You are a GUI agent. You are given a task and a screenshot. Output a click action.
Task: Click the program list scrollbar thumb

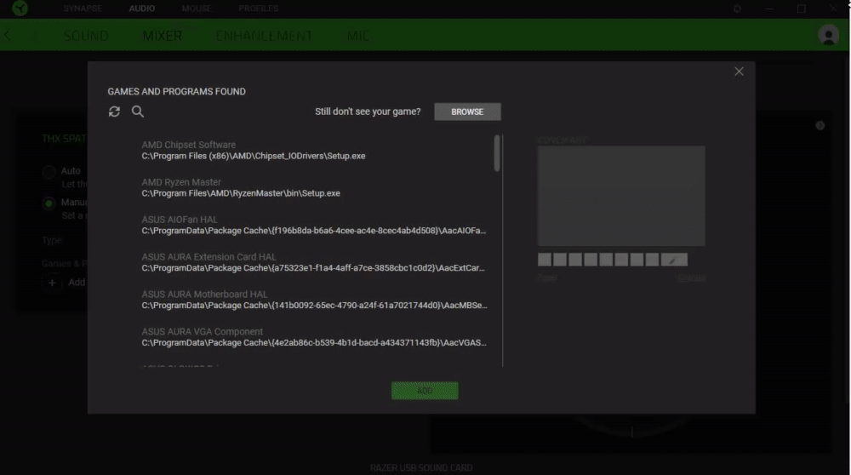497,153
